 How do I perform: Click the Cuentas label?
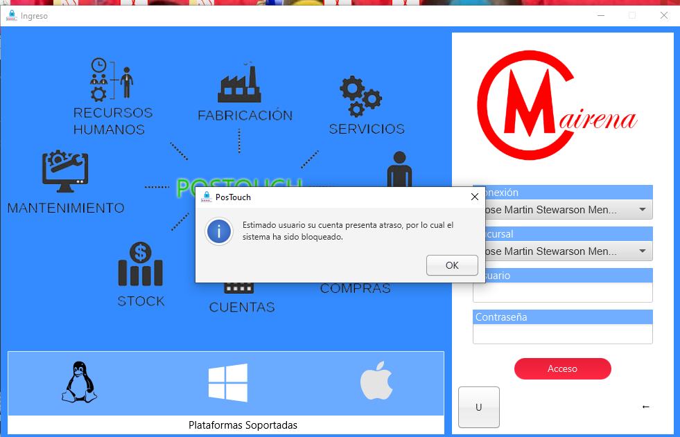click(x=242, y=307)
